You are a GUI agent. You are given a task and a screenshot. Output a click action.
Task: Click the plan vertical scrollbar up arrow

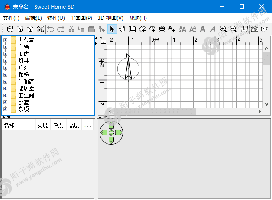(267, 48)
